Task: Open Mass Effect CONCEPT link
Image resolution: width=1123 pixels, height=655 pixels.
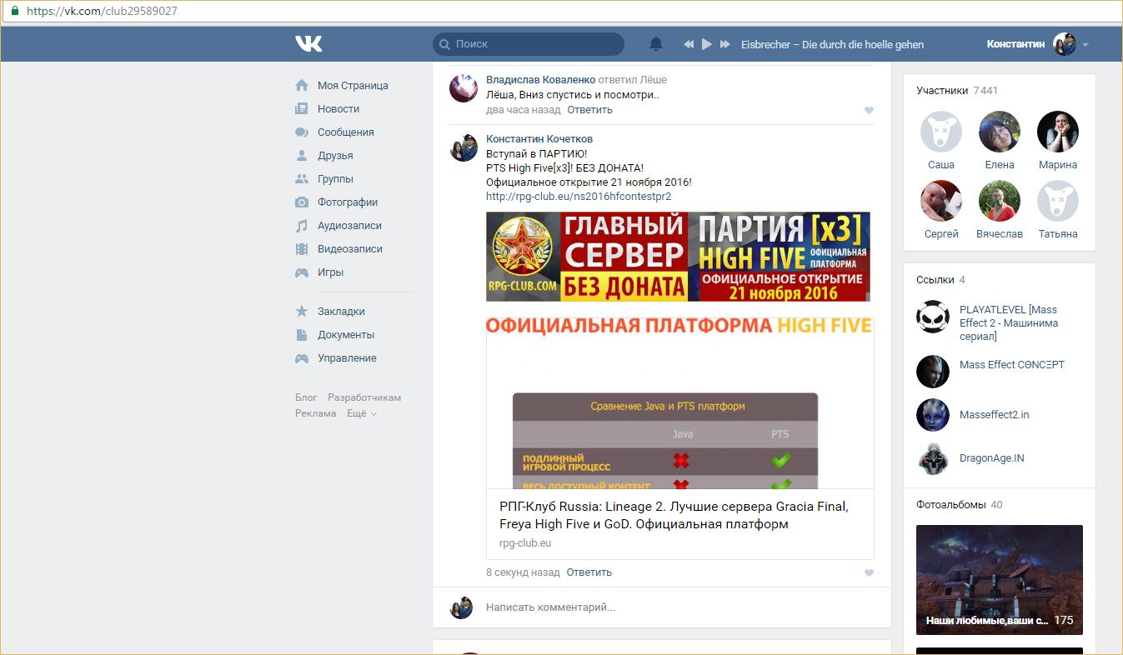Action: coord(1012,364)
